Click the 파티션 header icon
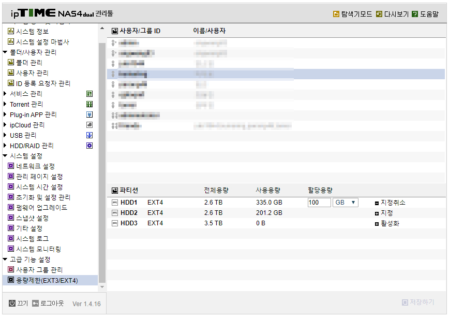The image size is (449, 317). 114,190
